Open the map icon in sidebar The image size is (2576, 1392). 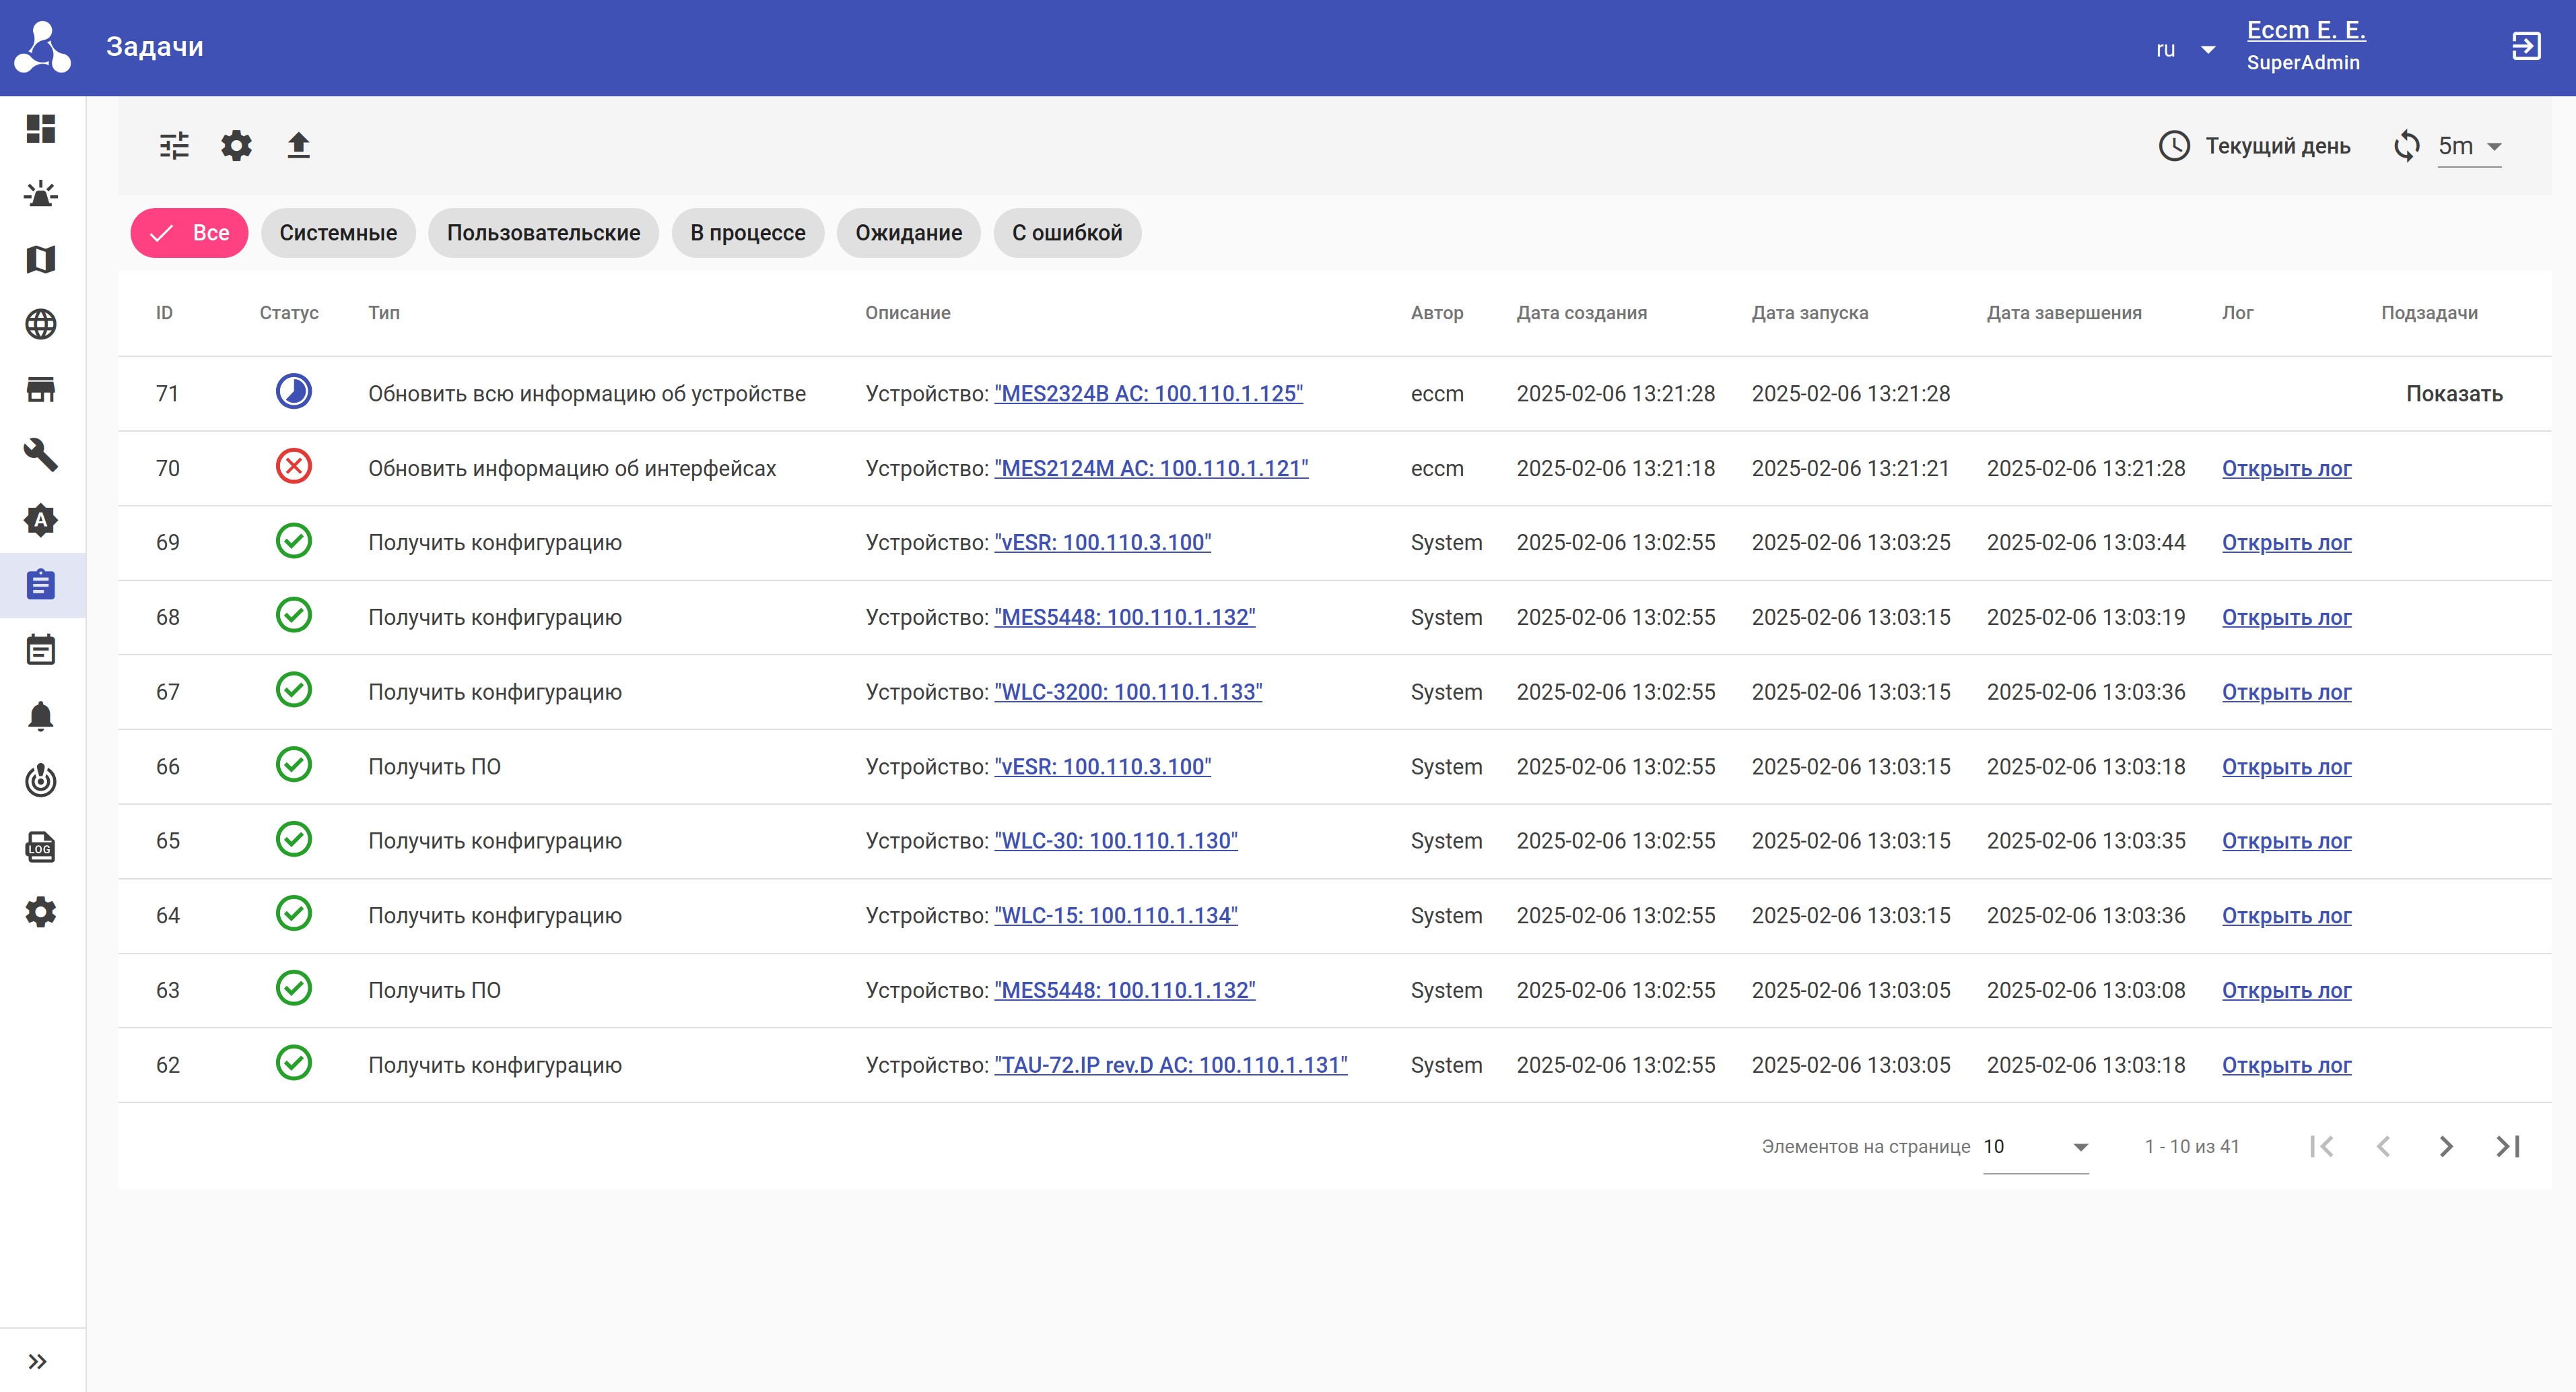(x=41, y=259)
